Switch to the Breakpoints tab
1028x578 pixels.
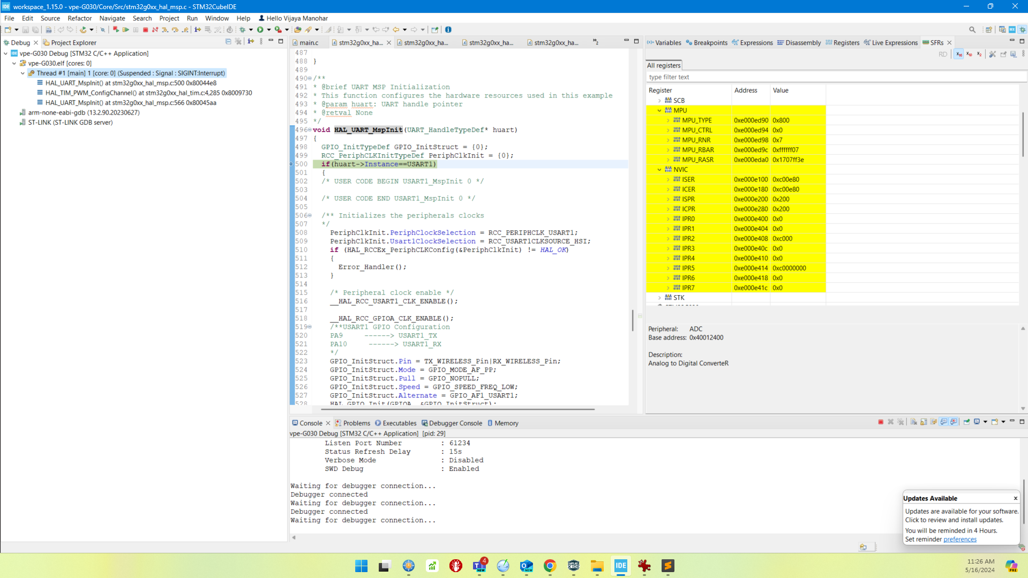point(707,43)
